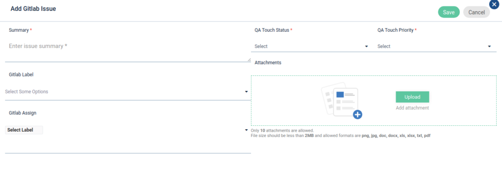502x185 pixels.
Task: Click the dashed attachment drop zone
Action: tap(374, 101)
